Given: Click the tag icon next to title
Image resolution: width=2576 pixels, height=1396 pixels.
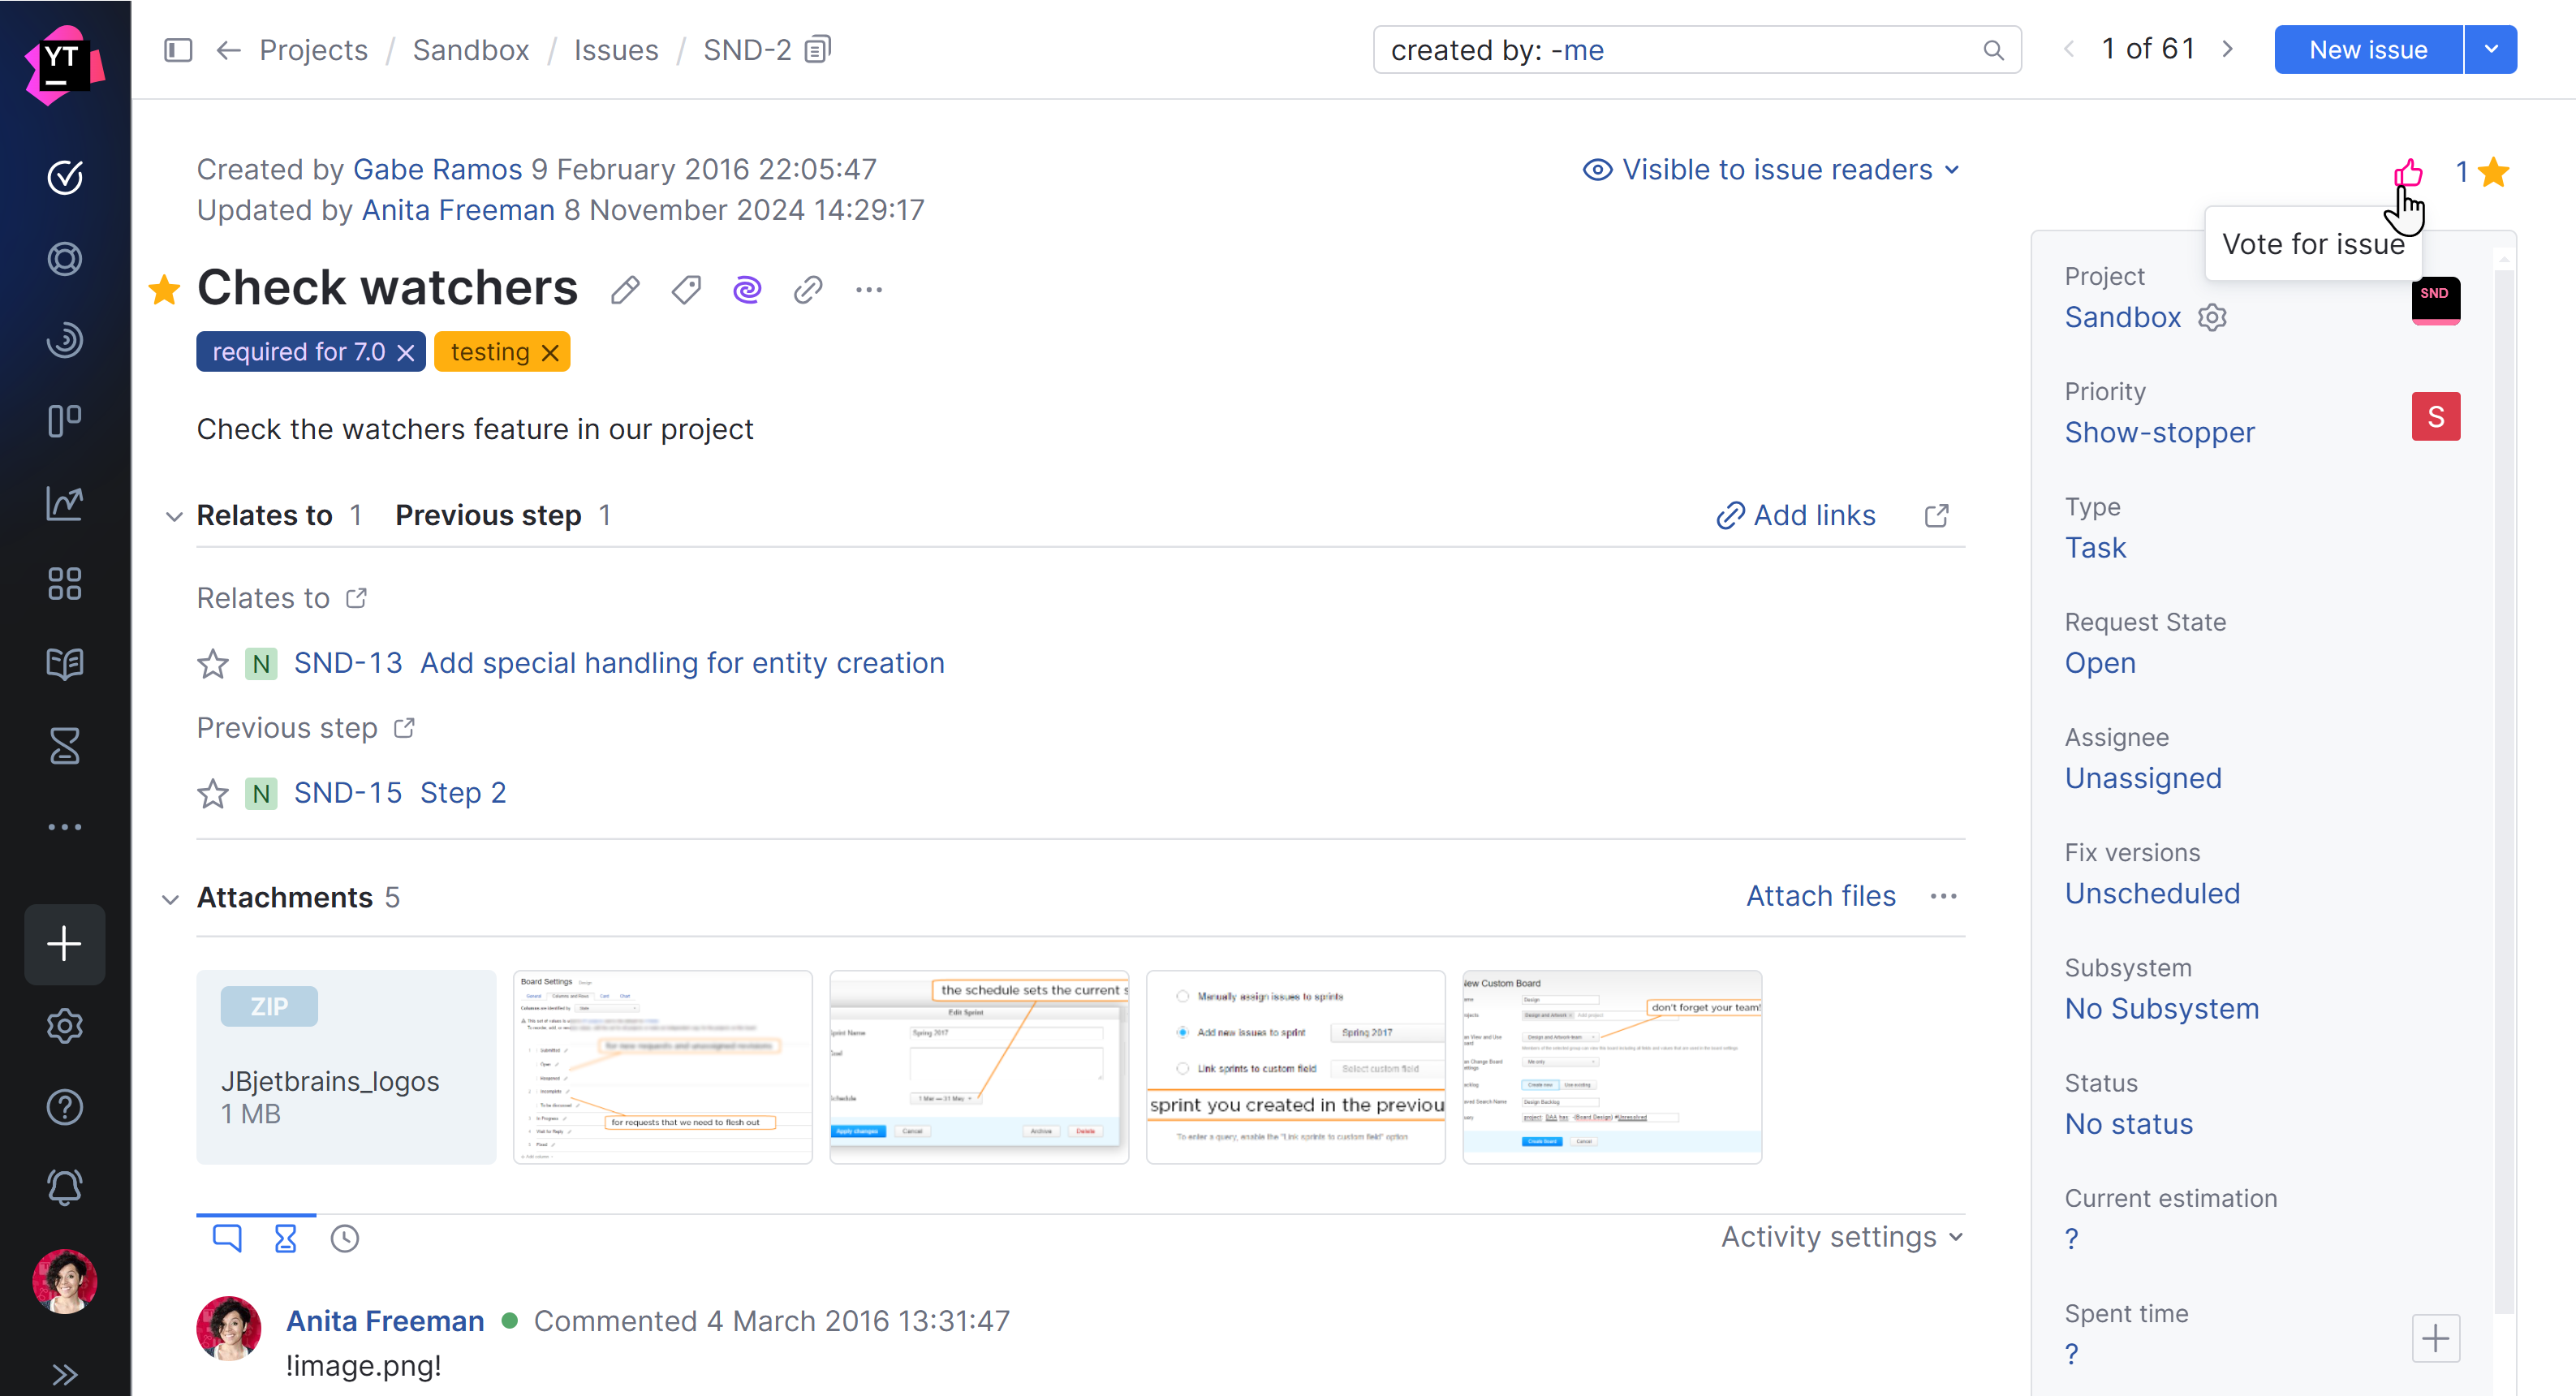Looking at the screenshot, I should click(x=686, y=290).
